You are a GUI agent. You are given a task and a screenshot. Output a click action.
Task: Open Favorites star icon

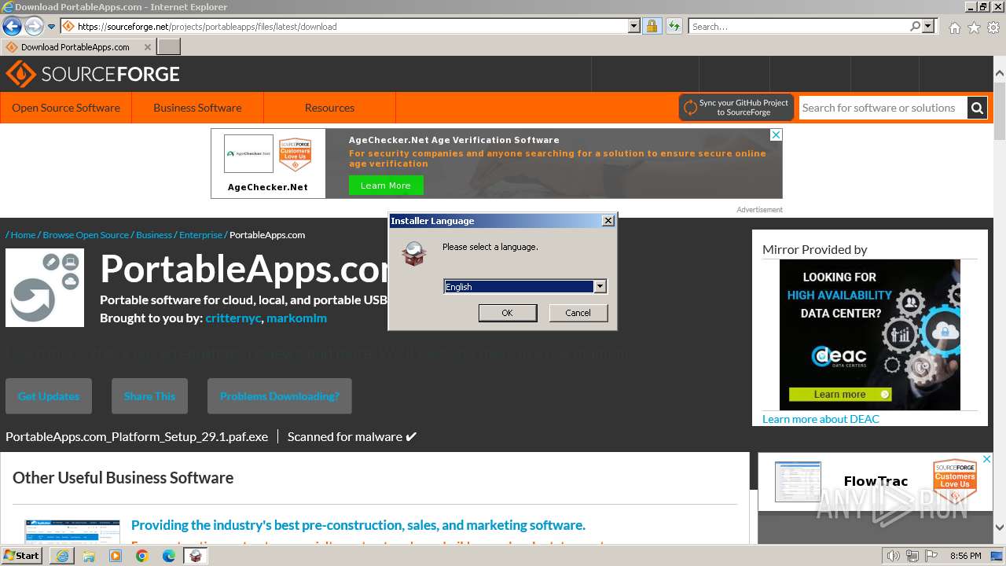point(974,28)
